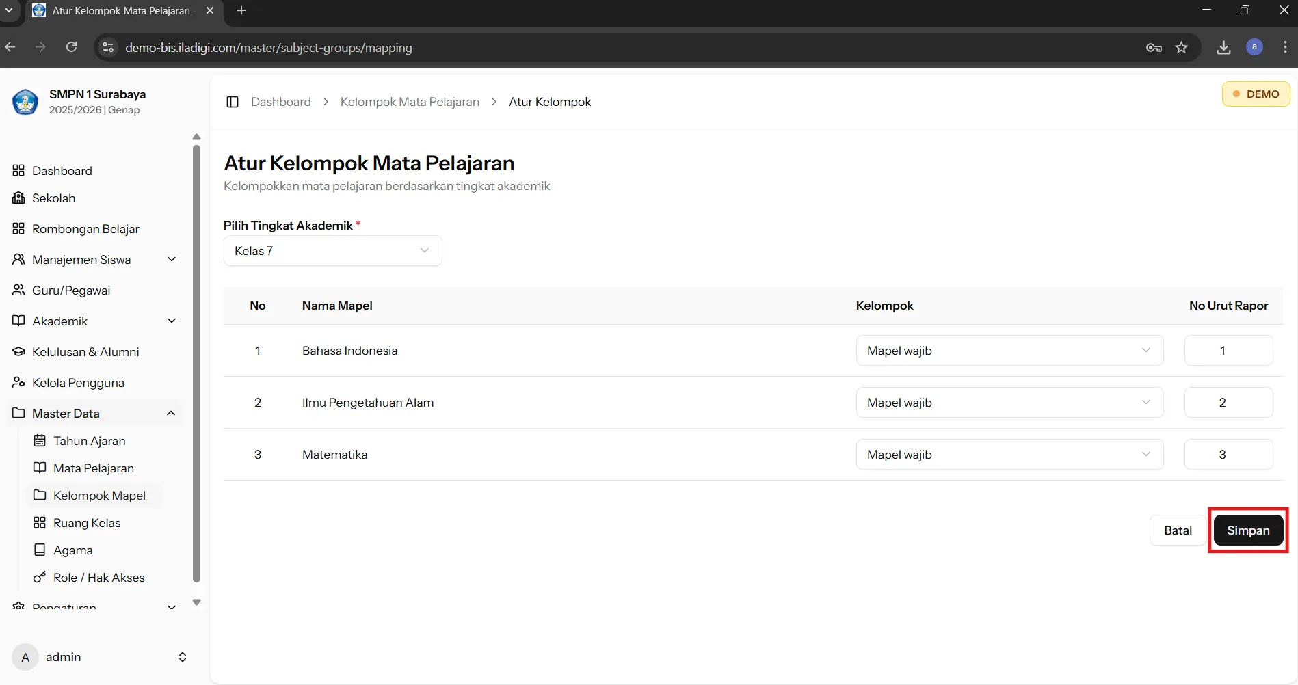Viewport: 1298px width, 685px height.
Task: Click the browser back arrow
Action: (x=10, y=47)
